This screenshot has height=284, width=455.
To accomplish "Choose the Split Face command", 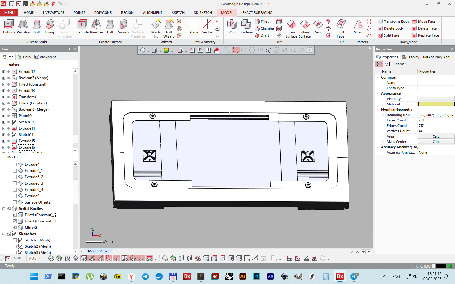I will point(389,35).
